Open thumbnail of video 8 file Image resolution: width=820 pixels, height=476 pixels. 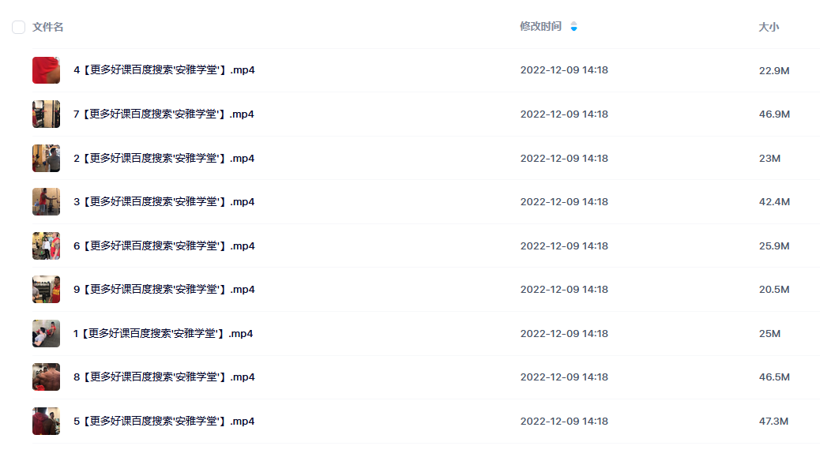tap(46, 377)
